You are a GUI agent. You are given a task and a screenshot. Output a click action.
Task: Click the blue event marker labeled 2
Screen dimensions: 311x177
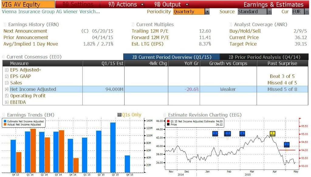tap(287, 145)
